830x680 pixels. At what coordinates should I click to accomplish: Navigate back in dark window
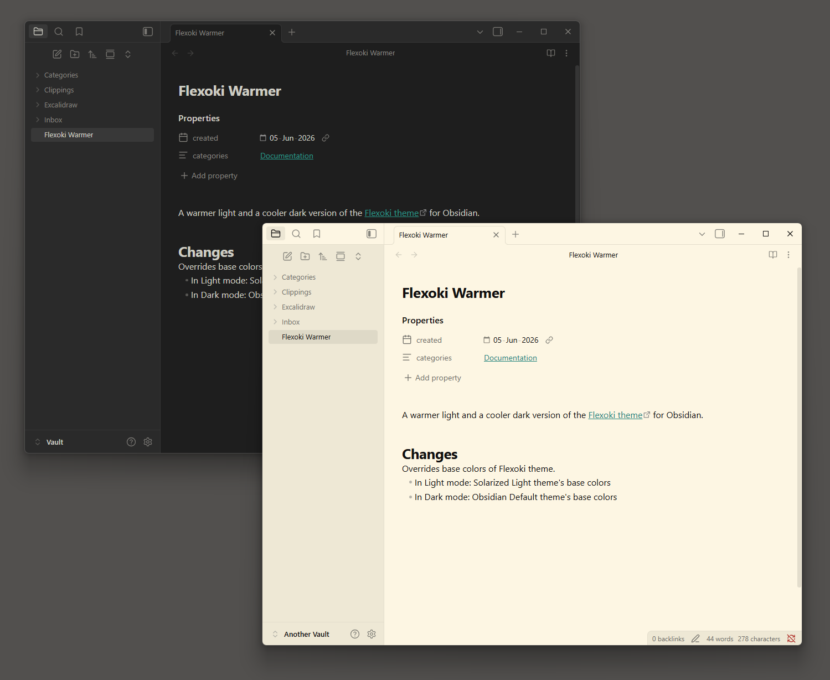[175, 53]
